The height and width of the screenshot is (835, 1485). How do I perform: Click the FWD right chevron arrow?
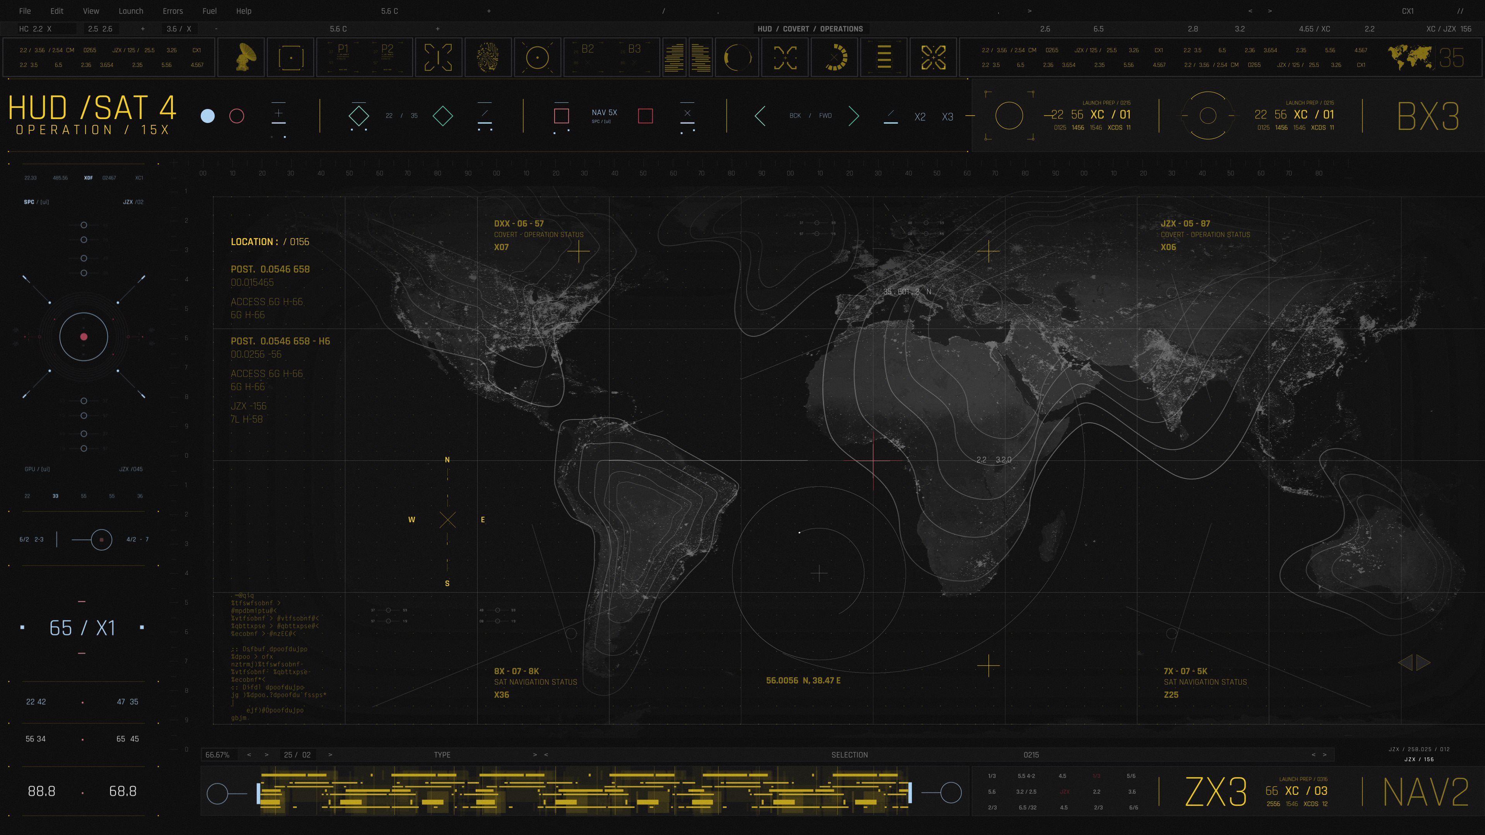click(854, 116)
